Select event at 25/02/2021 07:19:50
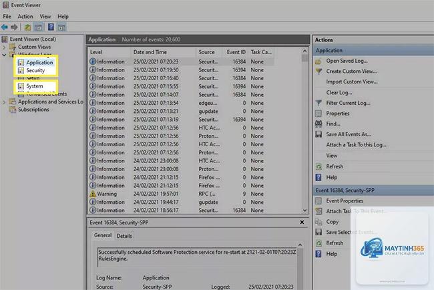 point(182,70)
